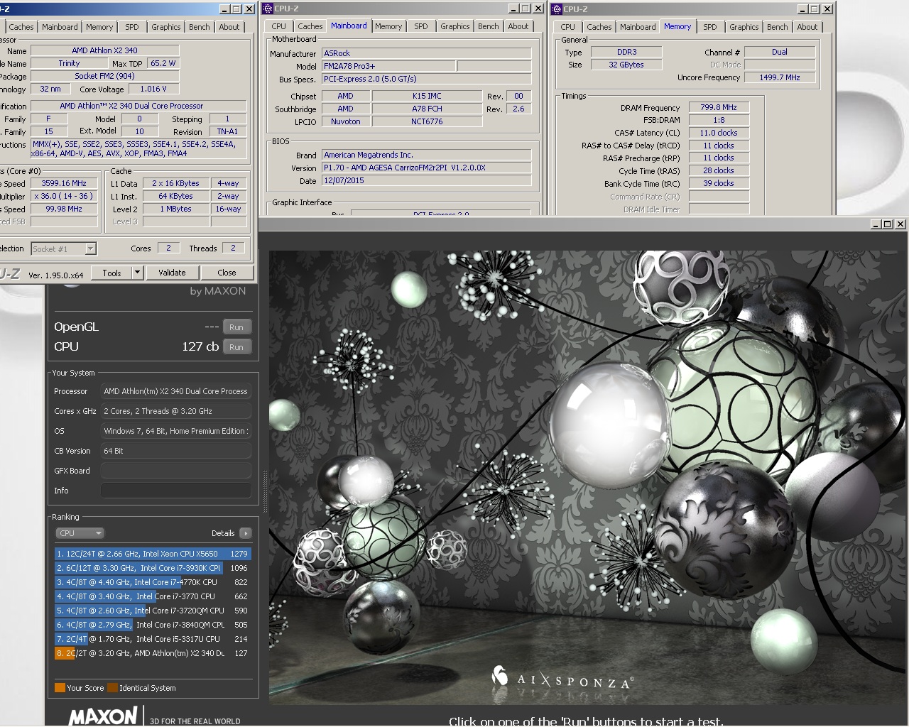Click the Validate button in CPU-Z
Screen dimensions: 909x727
pos(172,273)
